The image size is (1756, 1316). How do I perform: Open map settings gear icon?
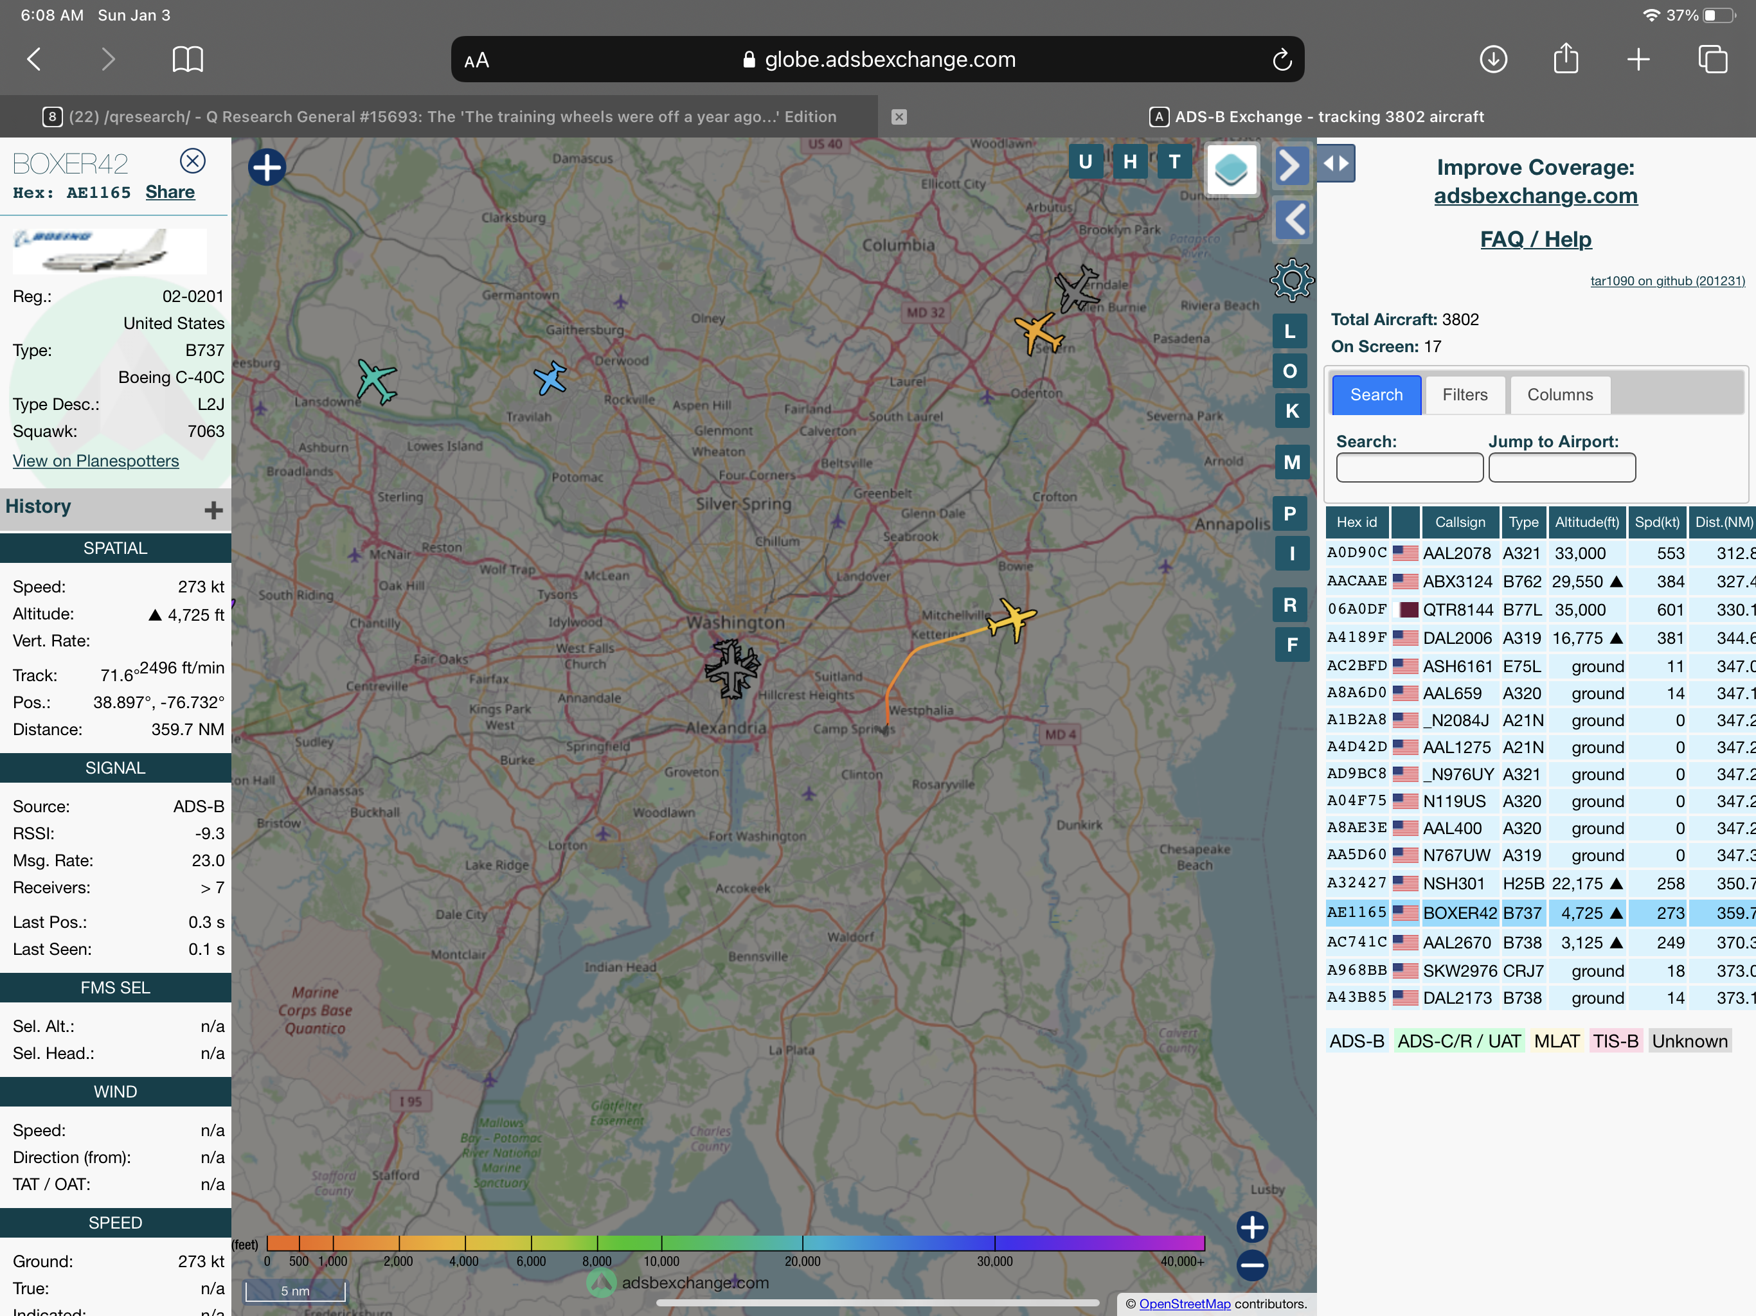1291,280
